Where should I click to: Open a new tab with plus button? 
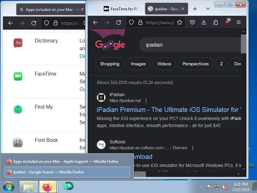pyautogui.click(x=195, y=9)
